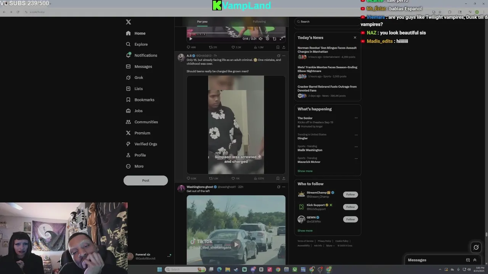Open Grok actions on A.S post
Viewport: 488px width, 274px height.
pyautogui.click(x=278, y=56)
